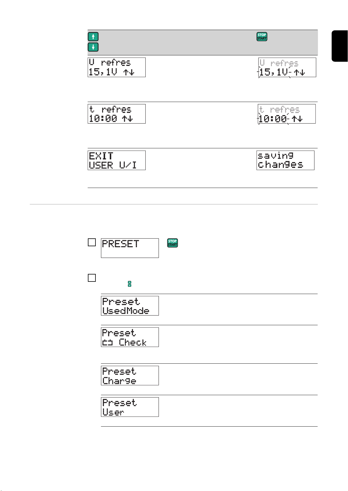Viewport: 348px width, 491px height.
Task: Click the EXIT USER U/I display
Action: [x=116, y=160]
